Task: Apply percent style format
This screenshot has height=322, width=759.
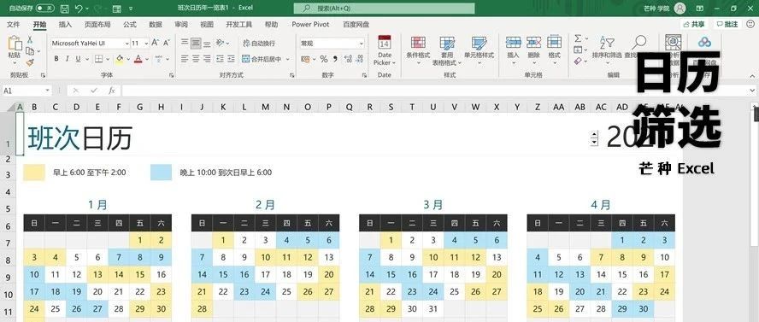Action: [x=324, y=59]
